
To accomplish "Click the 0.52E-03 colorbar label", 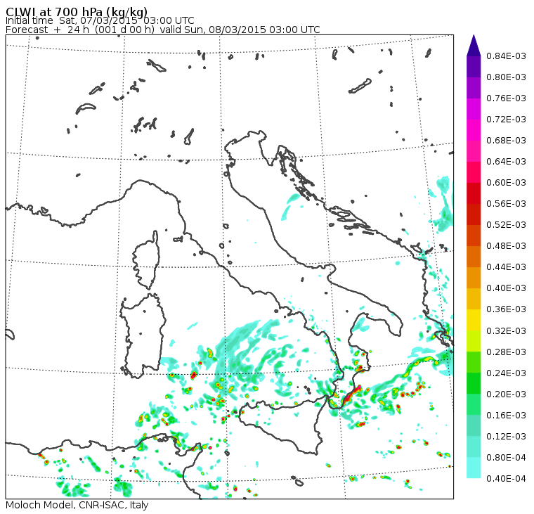I will 506,225.
